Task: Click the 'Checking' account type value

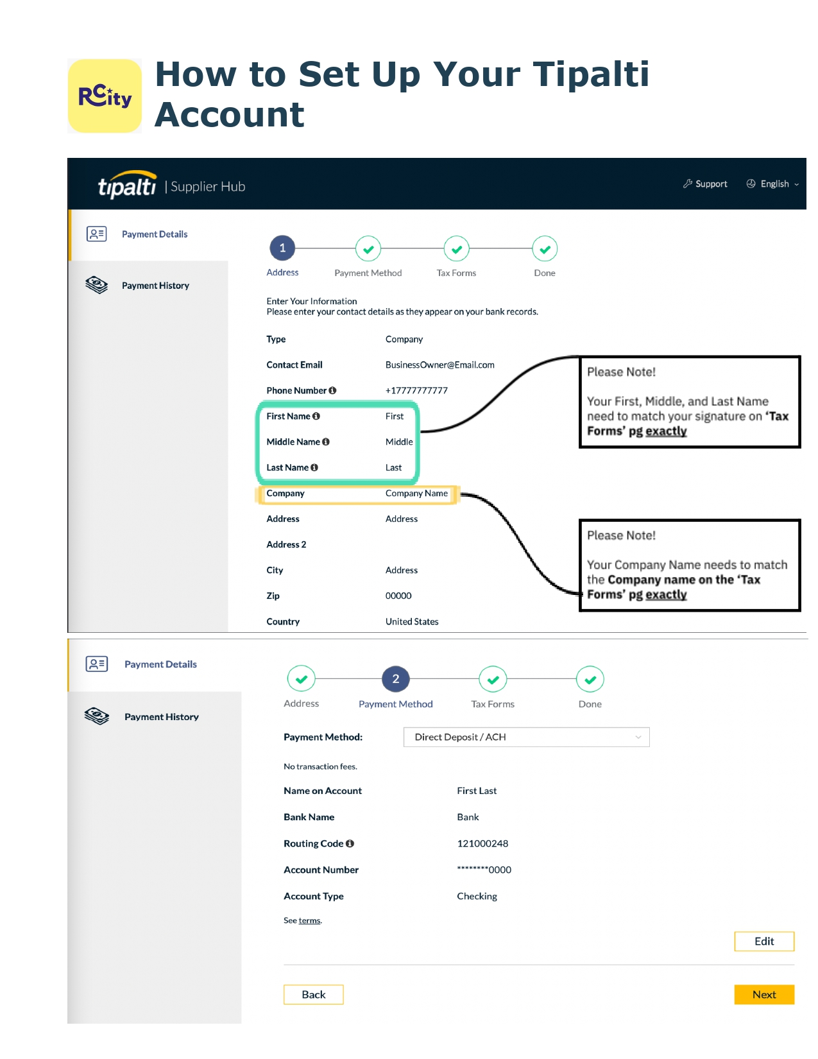Action: pos(477,896)
